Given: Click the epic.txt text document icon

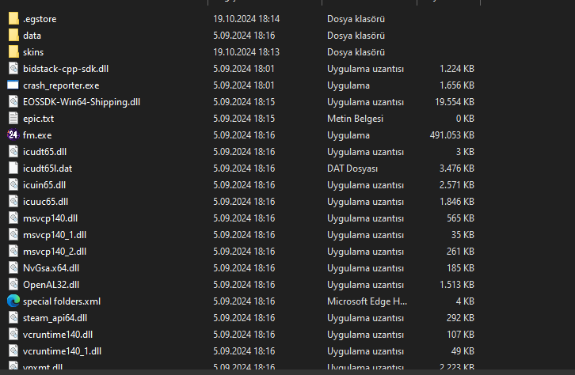Looking at the screenshot, I should click(13, 119).
